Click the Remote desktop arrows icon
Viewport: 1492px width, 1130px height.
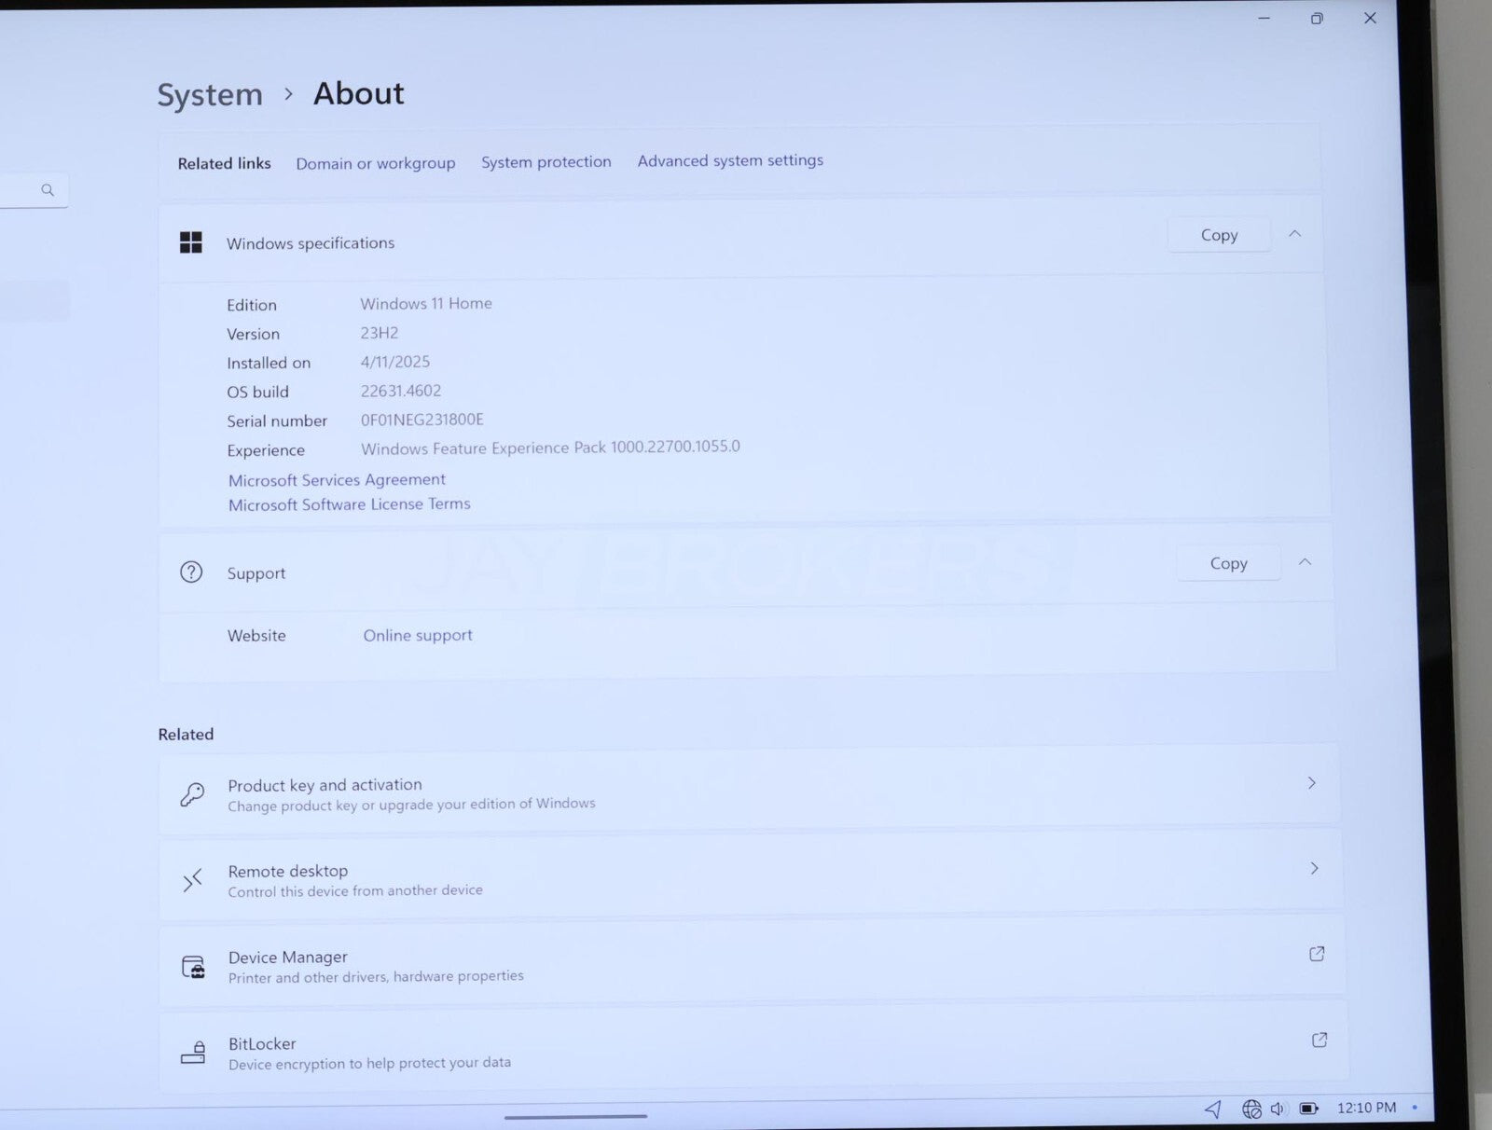[x=192, y=880]
